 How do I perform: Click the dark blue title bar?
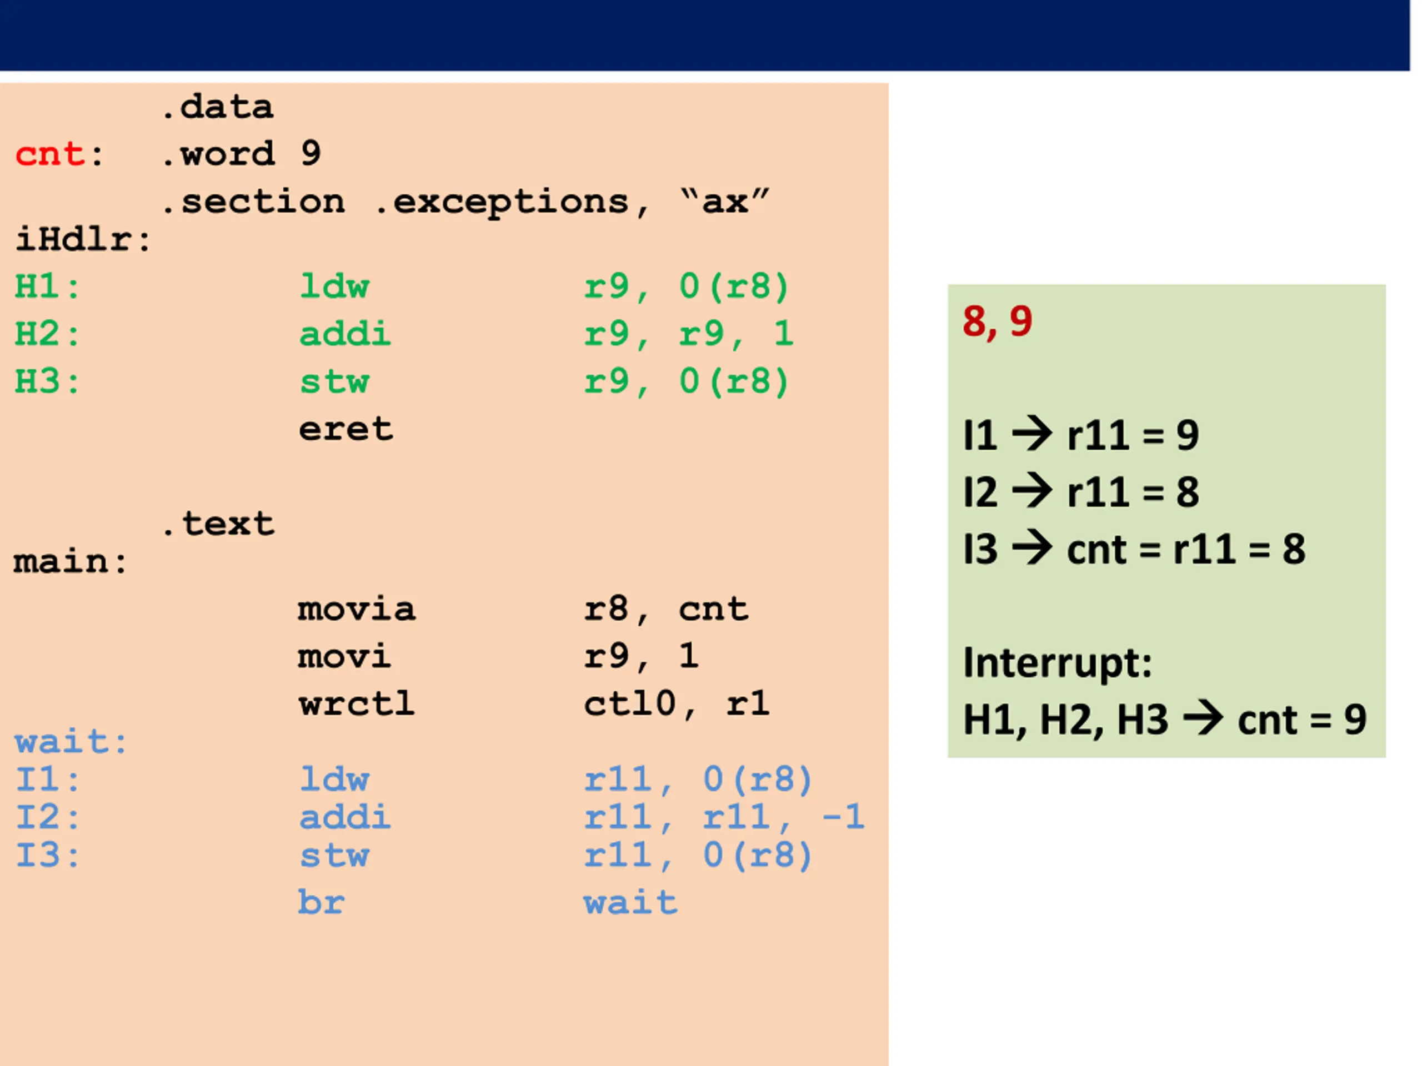(x=705, y=36)
